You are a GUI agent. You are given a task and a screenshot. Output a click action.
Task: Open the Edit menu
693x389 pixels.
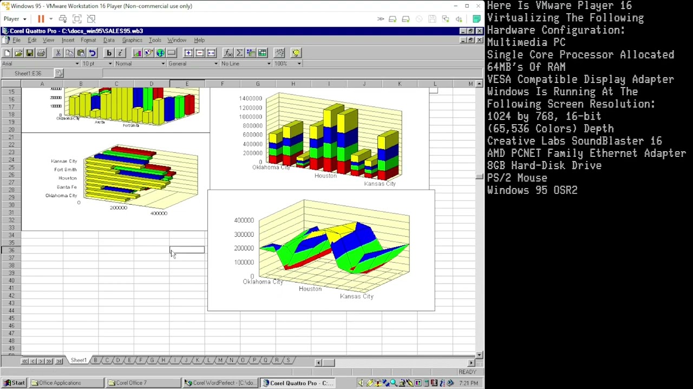[x=32, y=41]
